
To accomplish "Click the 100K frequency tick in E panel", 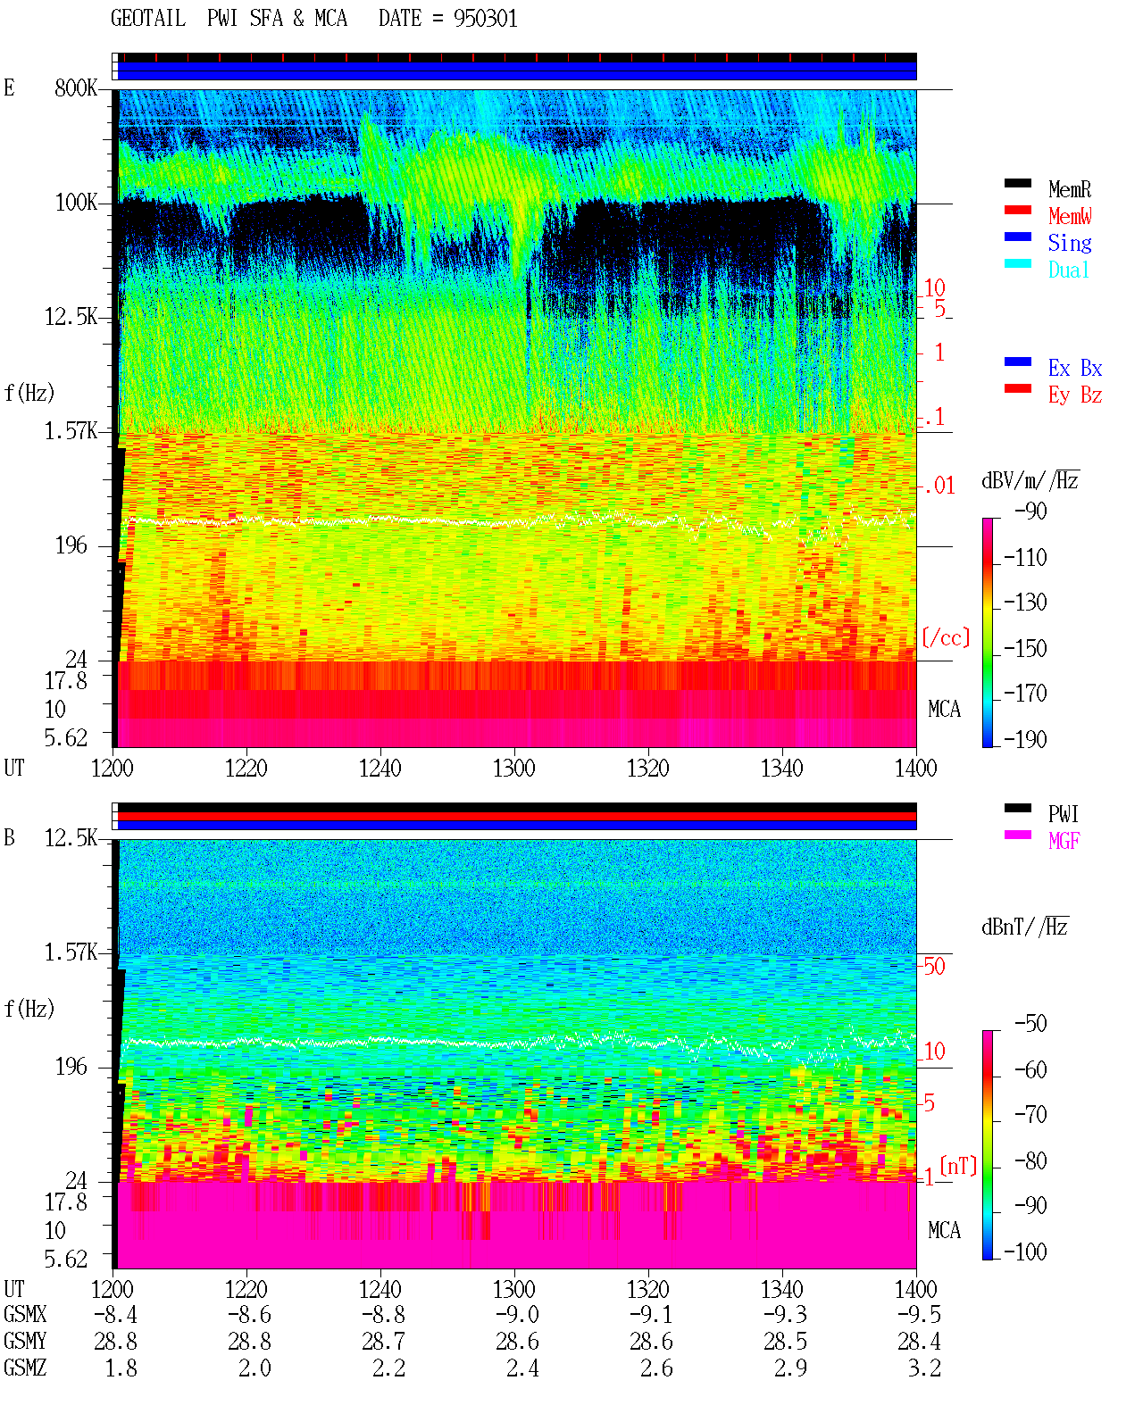I will (77, 203).
